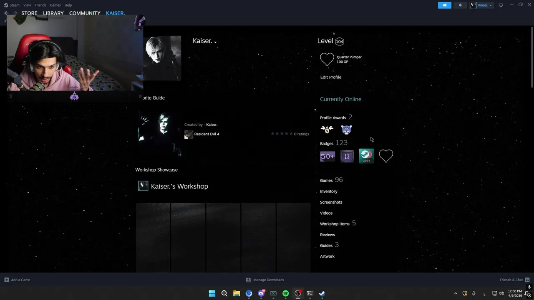Open Steam announcements via megaphone icon
This screenshot has width=534, height=300.
[x=445, y=5]
